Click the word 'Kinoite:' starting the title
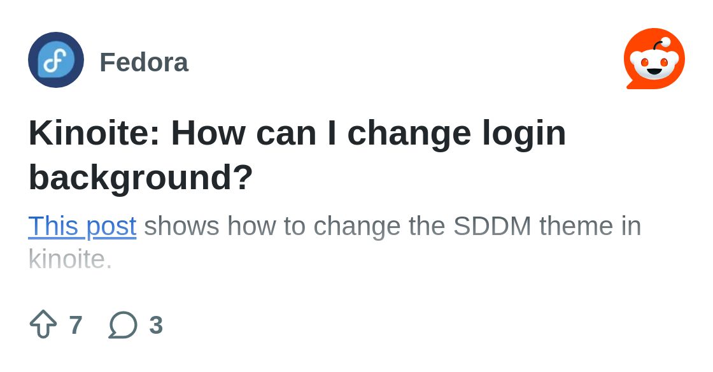Viewport: 713px width, 372px height. 94,133
